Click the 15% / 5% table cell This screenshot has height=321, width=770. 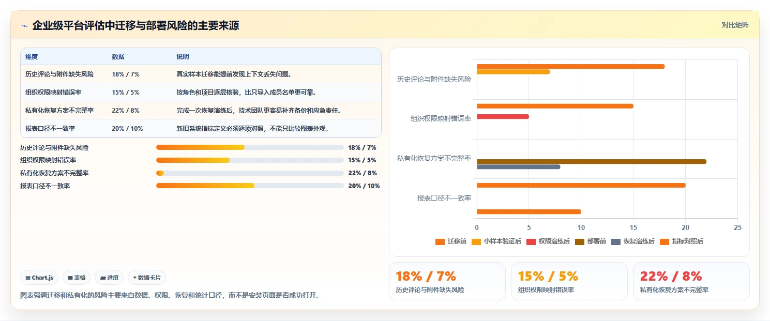coord(126,93)
